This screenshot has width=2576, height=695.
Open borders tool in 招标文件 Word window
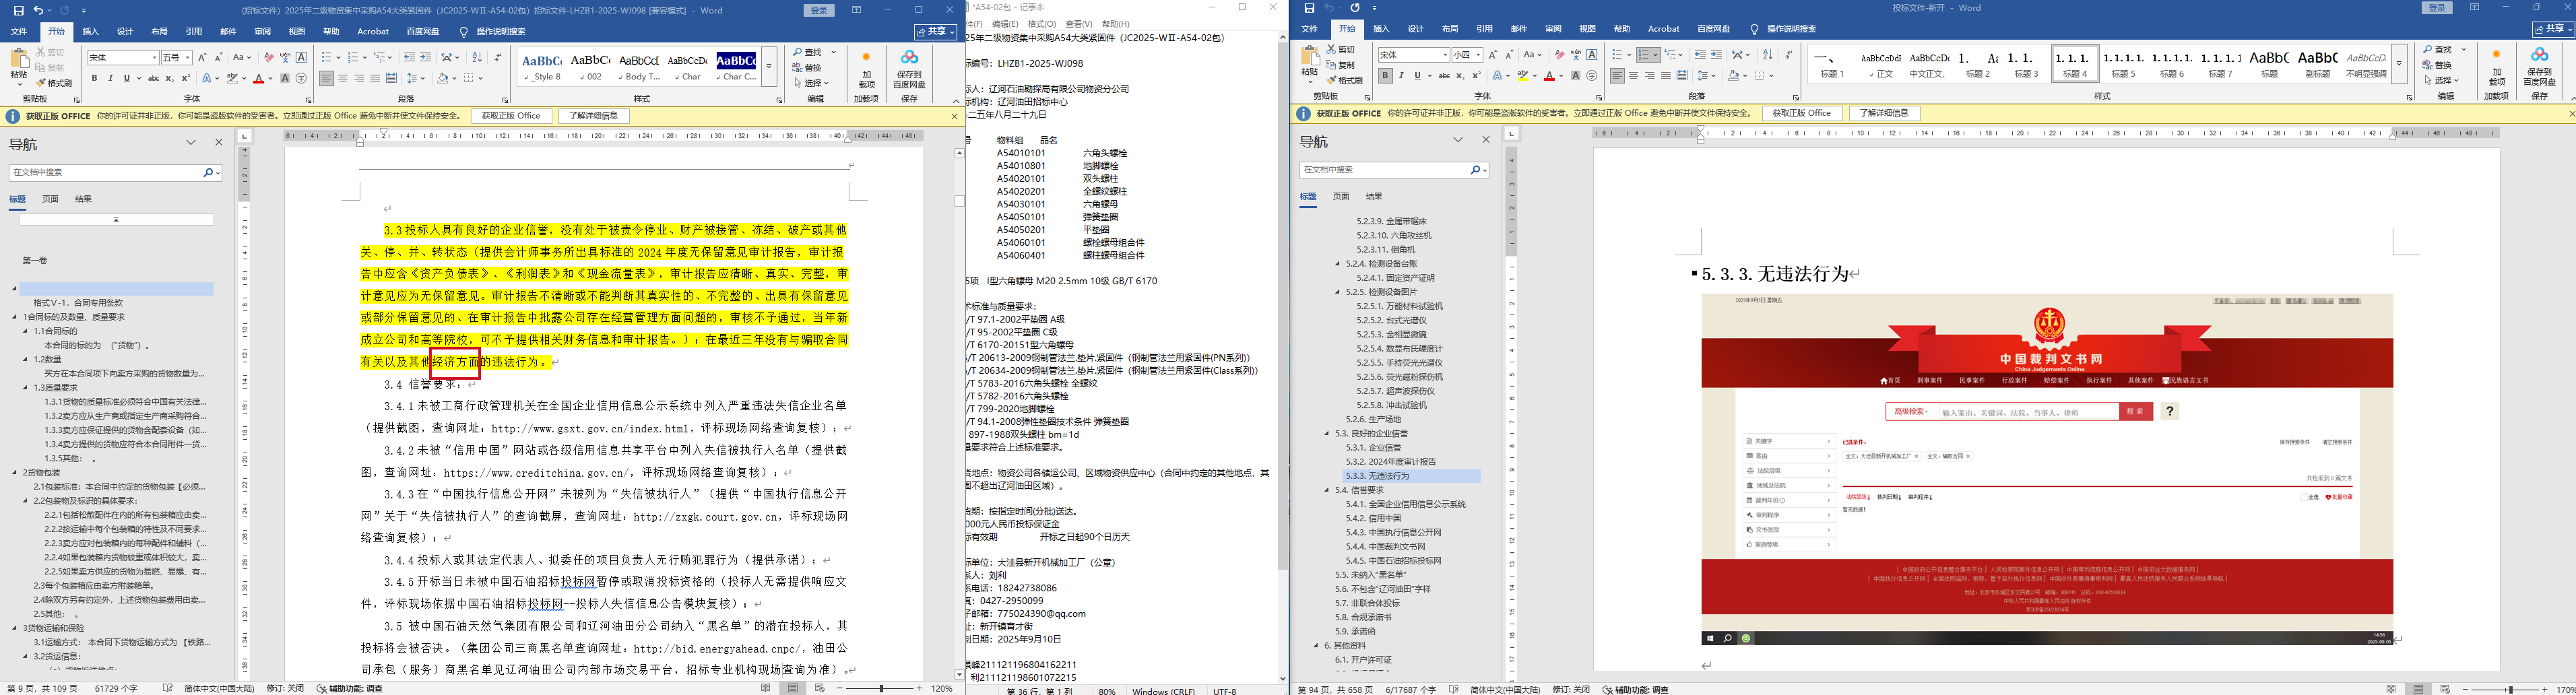[469, 78]
